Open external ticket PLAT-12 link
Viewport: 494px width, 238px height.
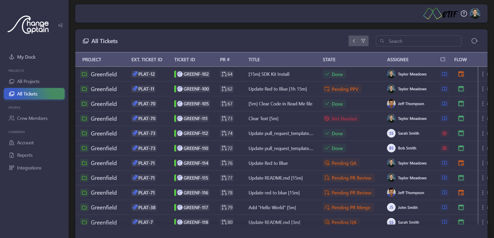[x=144, y=74]
